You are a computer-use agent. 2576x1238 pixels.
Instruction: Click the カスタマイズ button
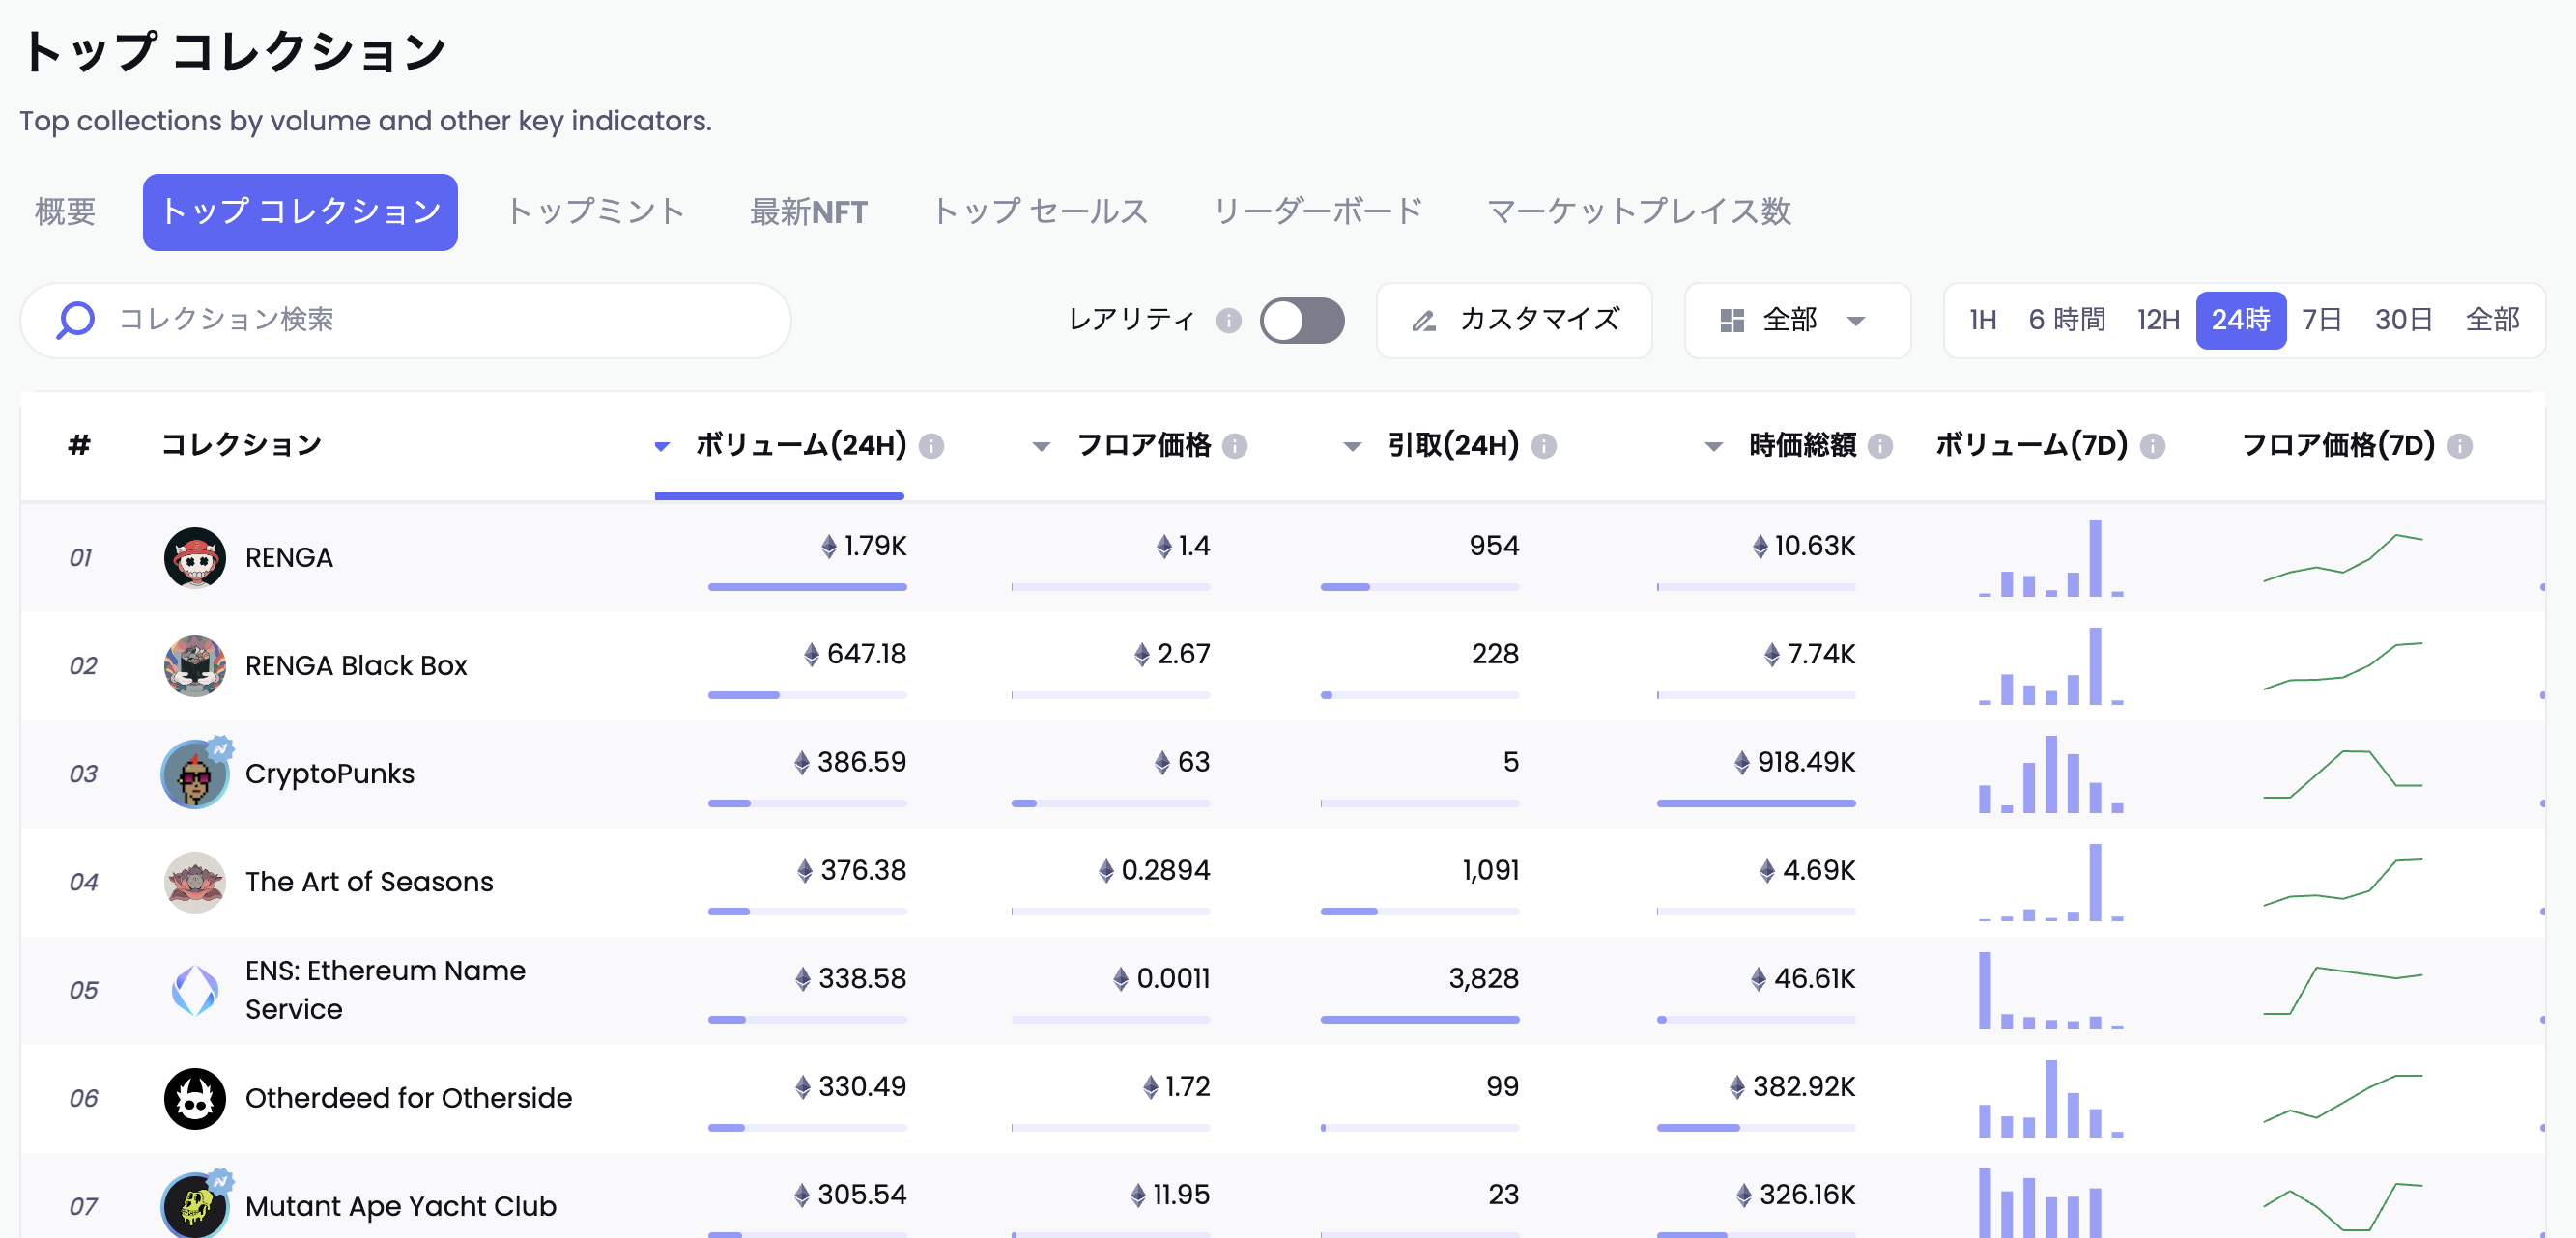tap(1514, 321)
